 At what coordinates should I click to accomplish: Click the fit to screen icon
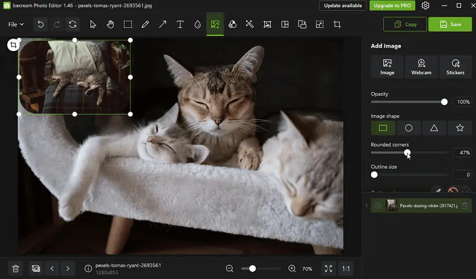328,269
